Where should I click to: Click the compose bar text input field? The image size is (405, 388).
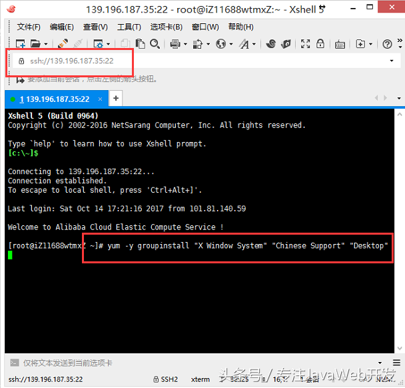click(x=197, y=363)
